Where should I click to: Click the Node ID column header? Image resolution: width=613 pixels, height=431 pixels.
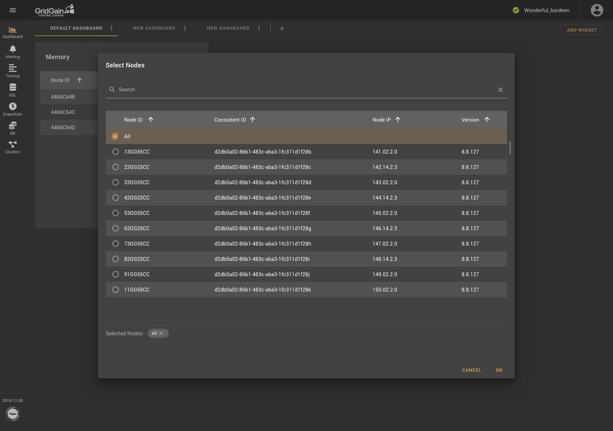pyautogui.click(x=133, y=120)
